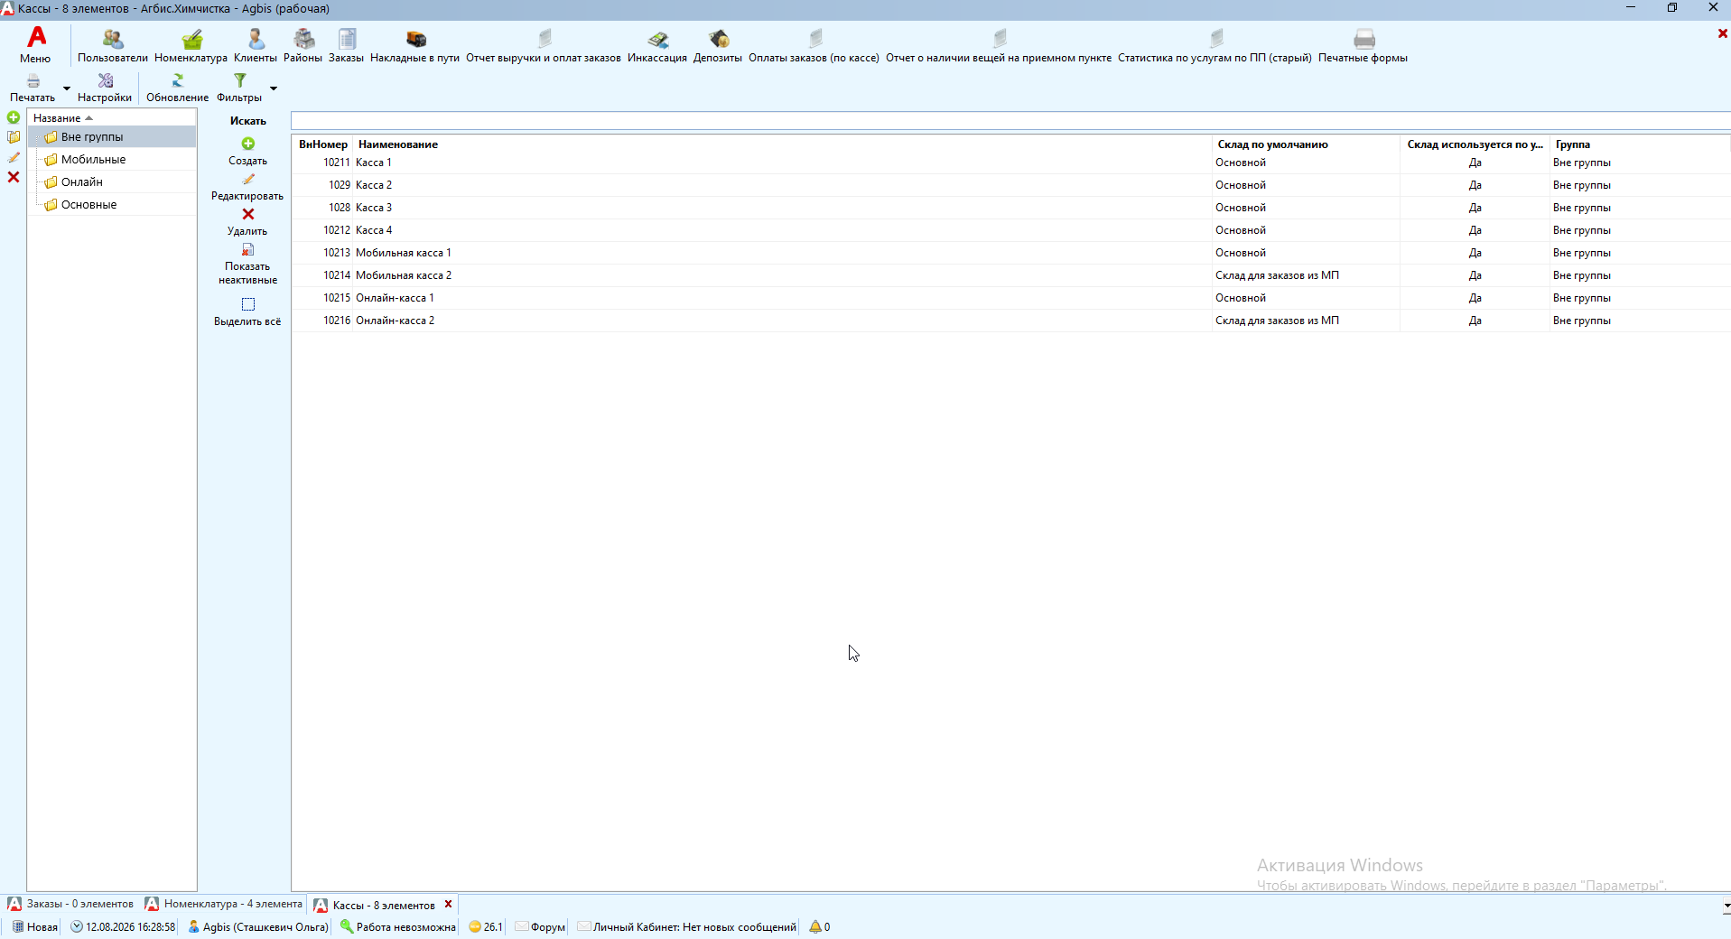Open Клиенты section
Image resolution: width=1731 pixels, height=939 pixels.
tap(256, 45)
